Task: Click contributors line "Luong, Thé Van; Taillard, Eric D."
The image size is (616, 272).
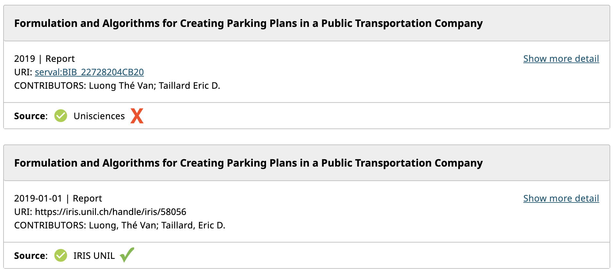Action: [120, 226]
